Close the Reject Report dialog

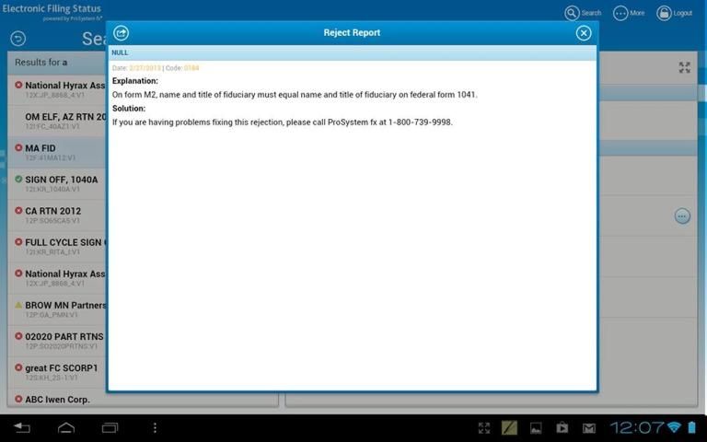pos(584,33)
